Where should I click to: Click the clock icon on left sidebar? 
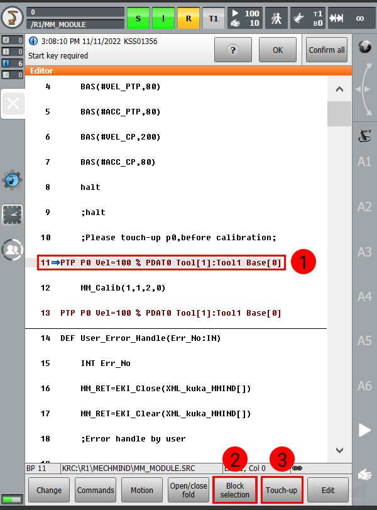coord(12,215)
